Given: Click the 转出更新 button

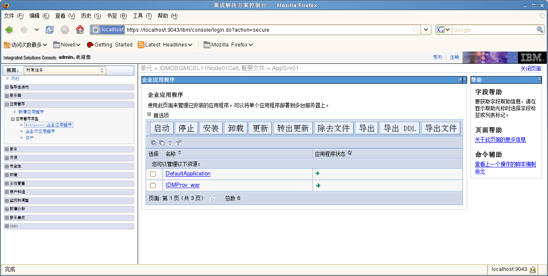Looking at the screenshot, I should [x=293, y=128].
